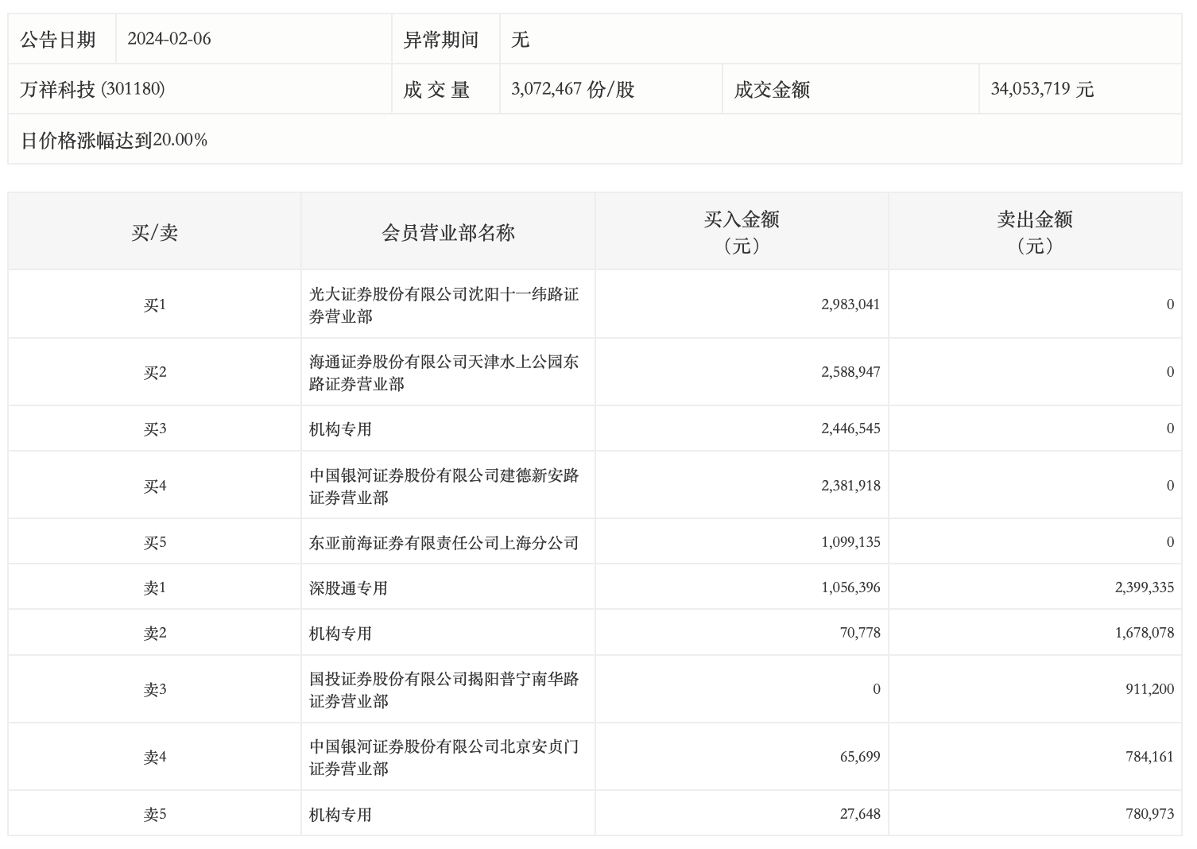This screenshot has width=1197, height=849.
Task: Click the 买入金额 (元) column header
Action: (741, 232)
